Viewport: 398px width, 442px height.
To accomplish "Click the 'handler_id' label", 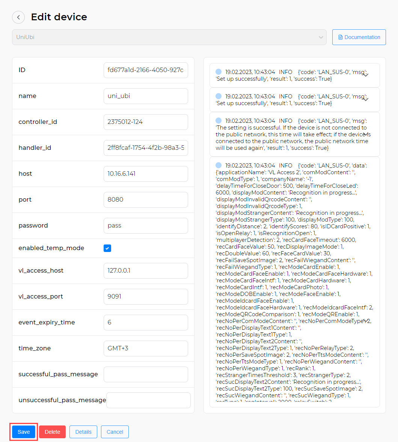I will click(35, 148).
